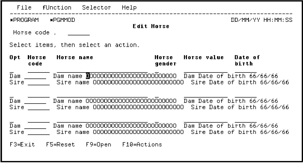
Task: Click the Dam code field in the first row
Action: coord(35,76)
